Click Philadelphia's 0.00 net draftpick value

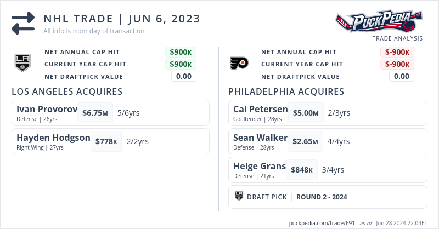(402, 76)
